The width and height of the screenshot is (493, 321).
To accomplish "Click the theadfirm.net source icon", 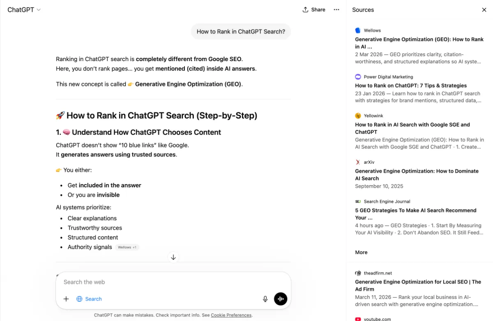I will (x=357, y=273).
